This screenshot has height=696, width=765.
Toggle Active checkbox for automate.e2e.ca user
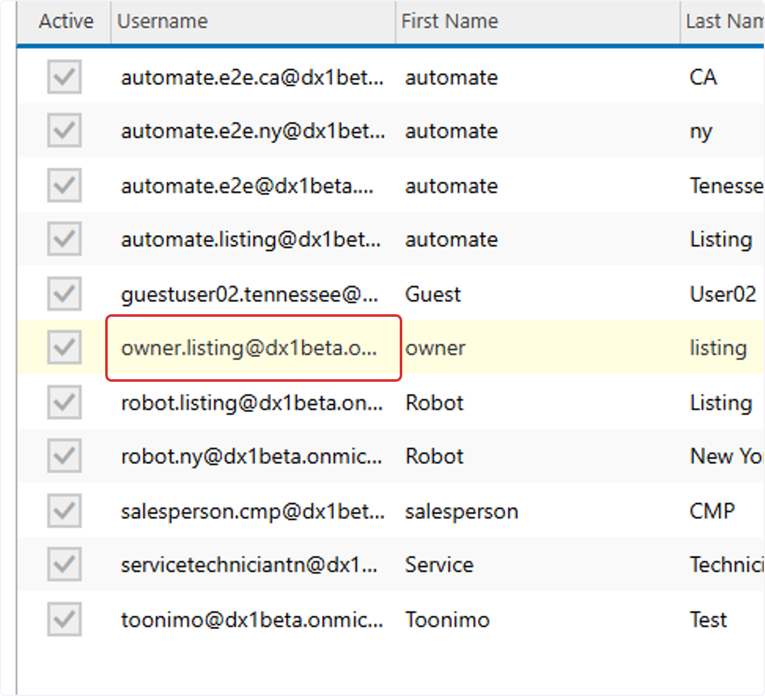(64, 77)
